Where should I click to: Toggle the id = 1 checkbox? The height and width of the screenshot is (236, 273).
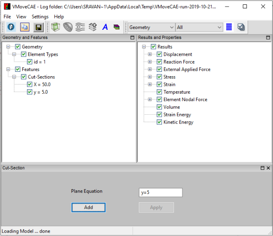[30, 62]
